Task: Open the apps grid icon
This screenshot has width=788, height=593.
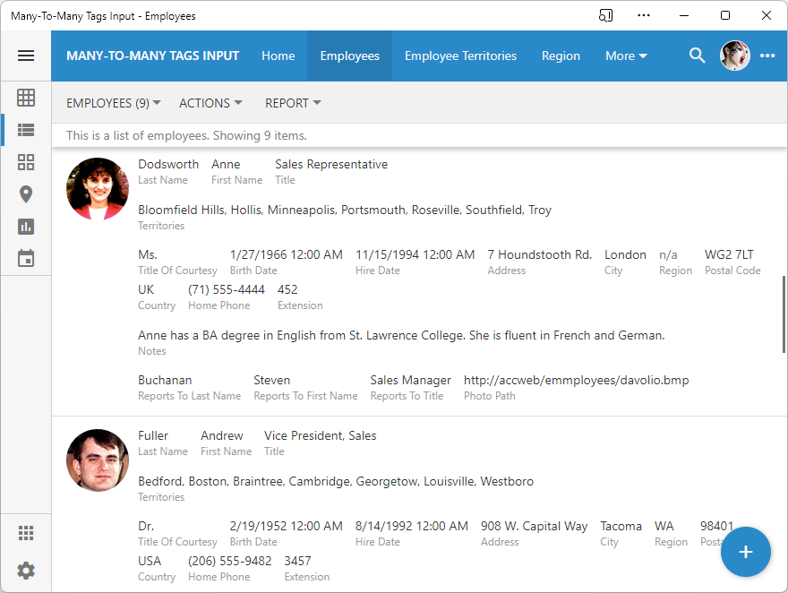Action: click(26, 534)
